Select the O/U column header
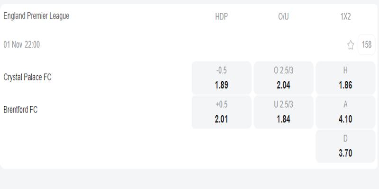379x189 pixels. click(283, 16)
